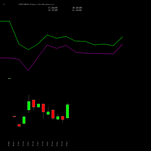Select the green candlestick for 12 Jun
Screen dimensions: 151x151
tap(24, 120)
